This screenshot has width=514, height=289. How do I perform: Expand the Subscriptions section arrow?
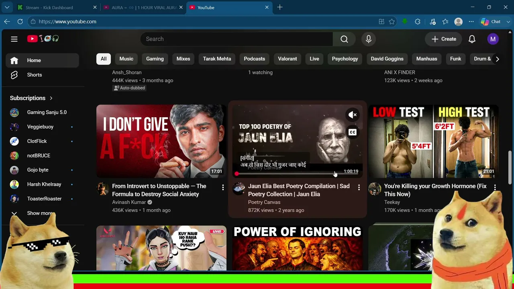(51, 98)
